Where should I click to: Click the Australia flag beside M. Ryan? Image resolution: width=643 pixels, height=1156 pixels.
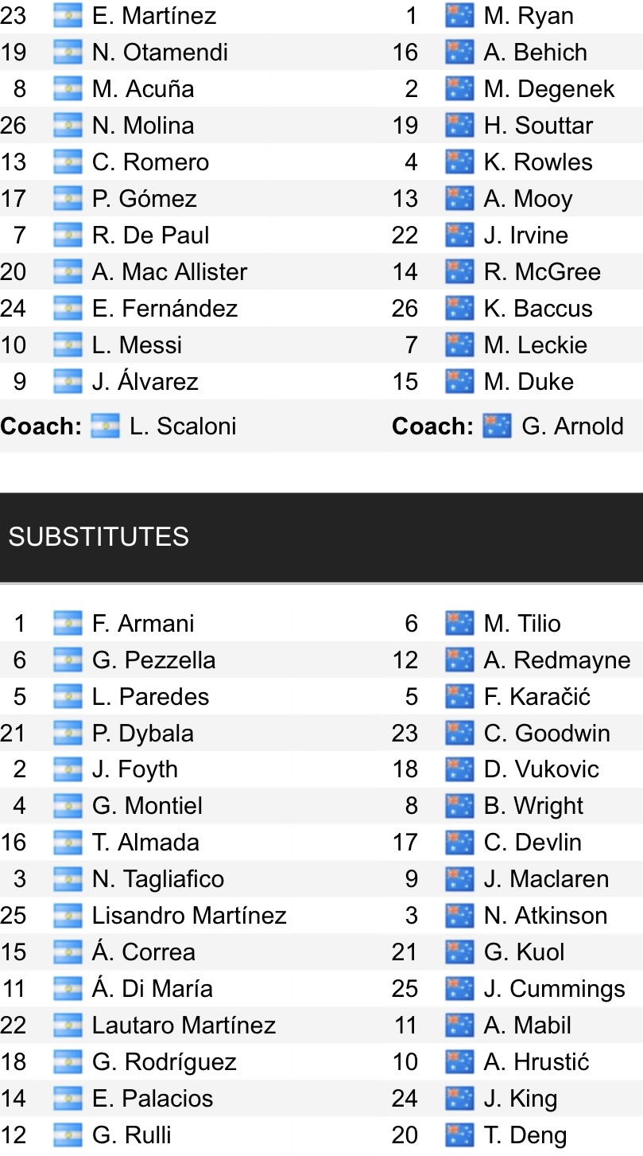(x=459, y=16)
